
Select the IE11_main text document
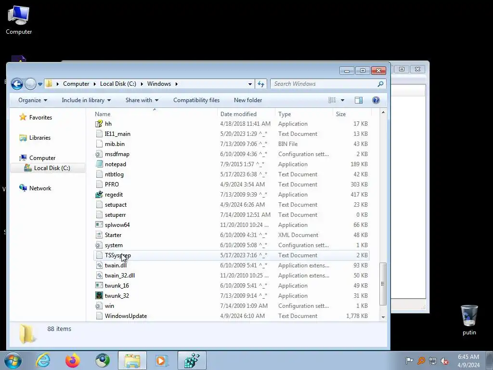coord(232,134)
